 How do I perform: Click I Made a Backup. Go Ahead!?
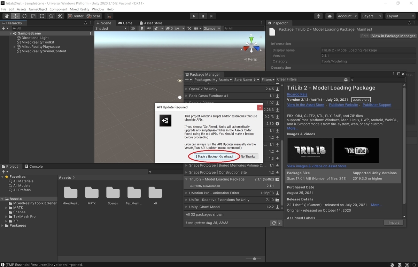[215, 157]
